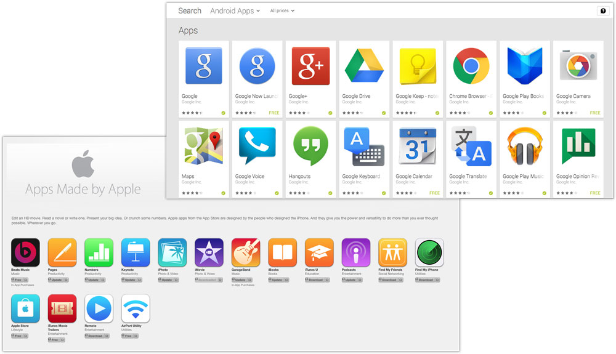Open the Google Keep app icon
This screenshot has width=616, height=354.
click(418, 66)
